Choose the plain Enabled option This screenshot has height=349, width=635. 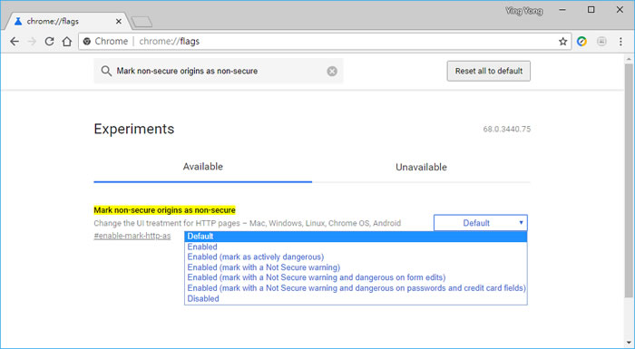[x=356, y=247]
